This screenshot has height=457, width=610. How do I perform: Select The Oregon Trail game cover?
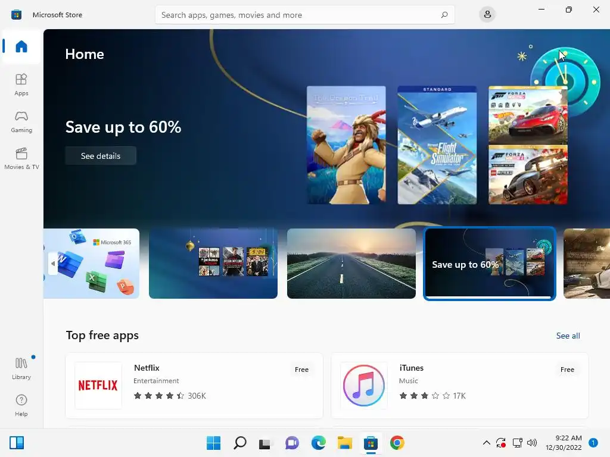(x=346, y=145)
